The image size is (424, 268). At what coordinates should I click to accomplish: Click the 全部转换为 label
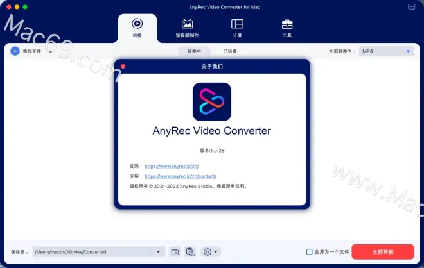coord(342,51)
